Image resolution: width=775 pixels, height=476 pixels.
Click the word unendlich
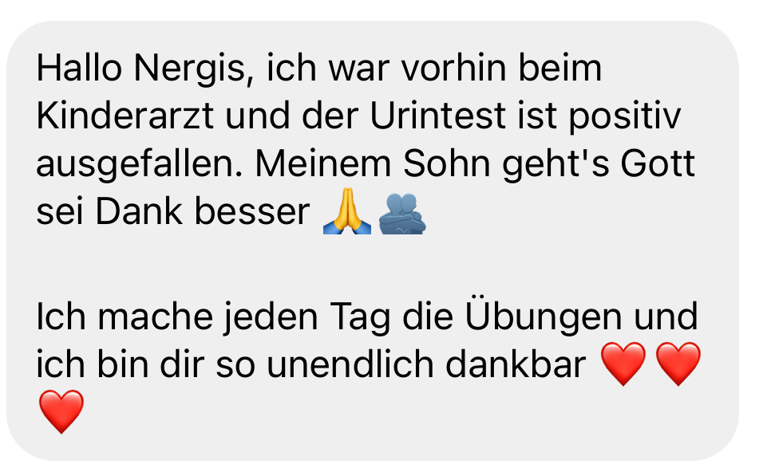click(x=350, y=364)
